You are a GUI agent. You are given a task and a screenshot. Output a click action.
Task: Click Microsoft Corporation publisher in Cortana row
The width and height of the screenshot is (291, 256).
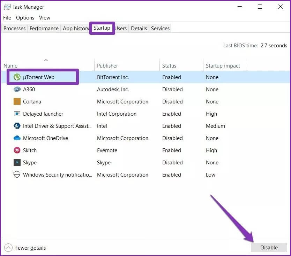click(x=122, y=102)
